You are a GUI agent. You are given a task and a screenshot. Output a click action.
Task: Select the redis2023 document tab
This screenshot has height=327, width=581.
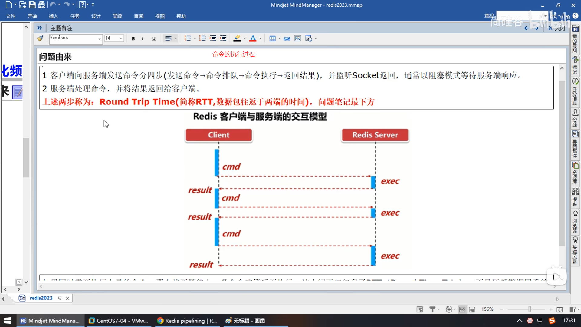tap(41, 298)
